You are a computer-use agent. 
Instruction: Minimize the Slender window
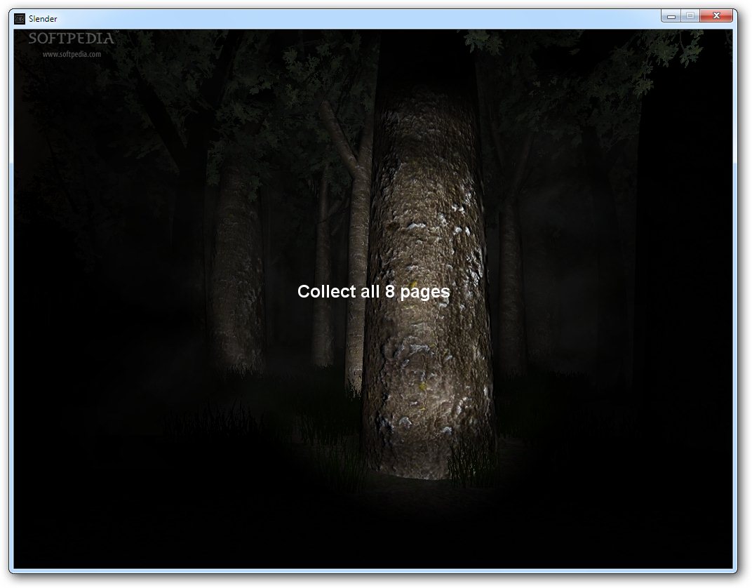(671, 16)
